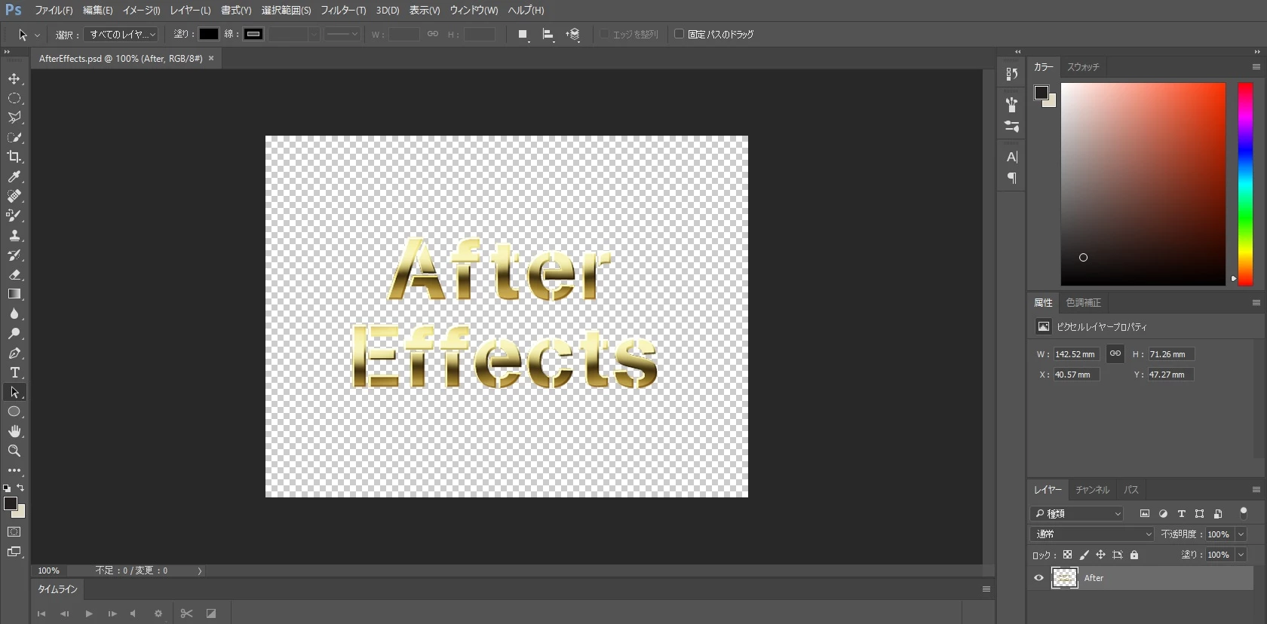The width and height of the screenshot is (1267, 624).
Task: Expand the 不透明度 opacity slider arrow
Action: tap(1241, 534)
